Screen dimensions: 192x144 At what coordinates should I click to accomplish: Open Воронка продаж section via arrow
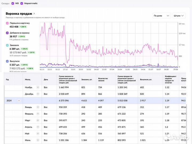tap(34, 14)
